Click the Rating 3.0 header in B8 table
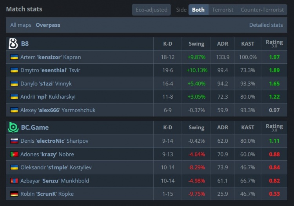This screenshot has height=206, width=294. tap(274, 43)
